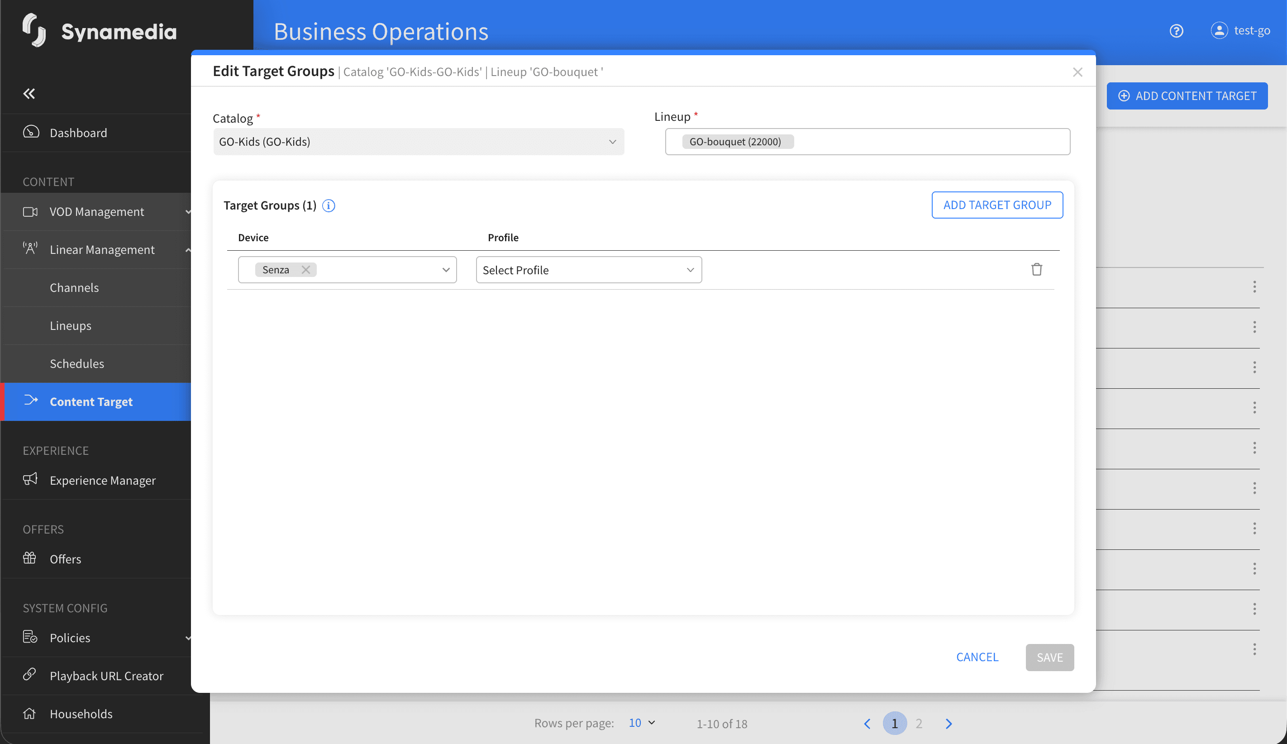This screenshot has width=1287, height=744.
Task: Click the test-go user avatar icon
Action: click(1219, 31)
